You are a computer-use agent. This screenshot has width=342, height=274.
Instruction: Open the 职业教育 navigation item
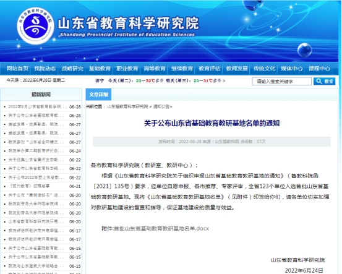tap(127, 69)
